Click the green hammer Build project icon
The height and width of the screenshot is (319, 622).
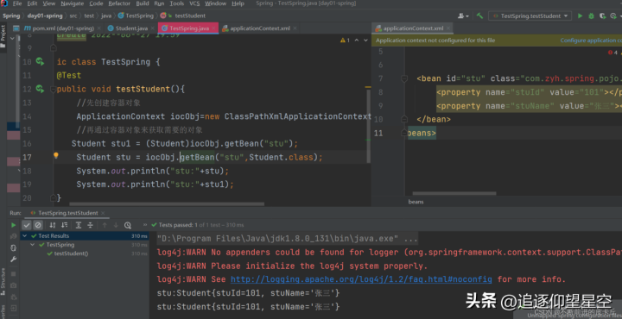coord(480,16)
